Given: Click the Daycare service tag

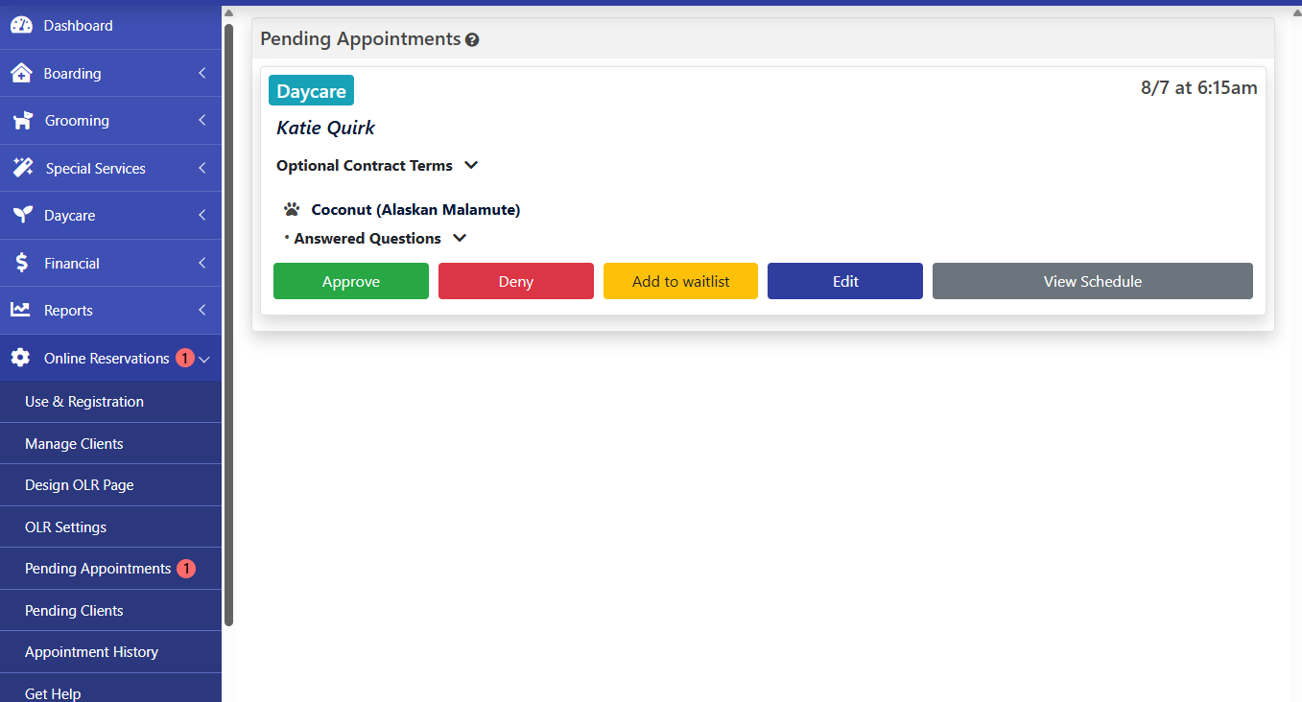Looking at the screenshot, I should click(x=311, y=91).
